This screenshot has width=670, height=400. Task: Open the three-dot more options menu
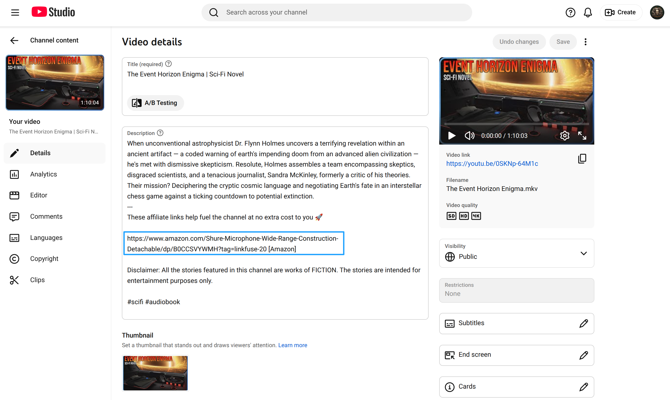(x=585, y=42)
